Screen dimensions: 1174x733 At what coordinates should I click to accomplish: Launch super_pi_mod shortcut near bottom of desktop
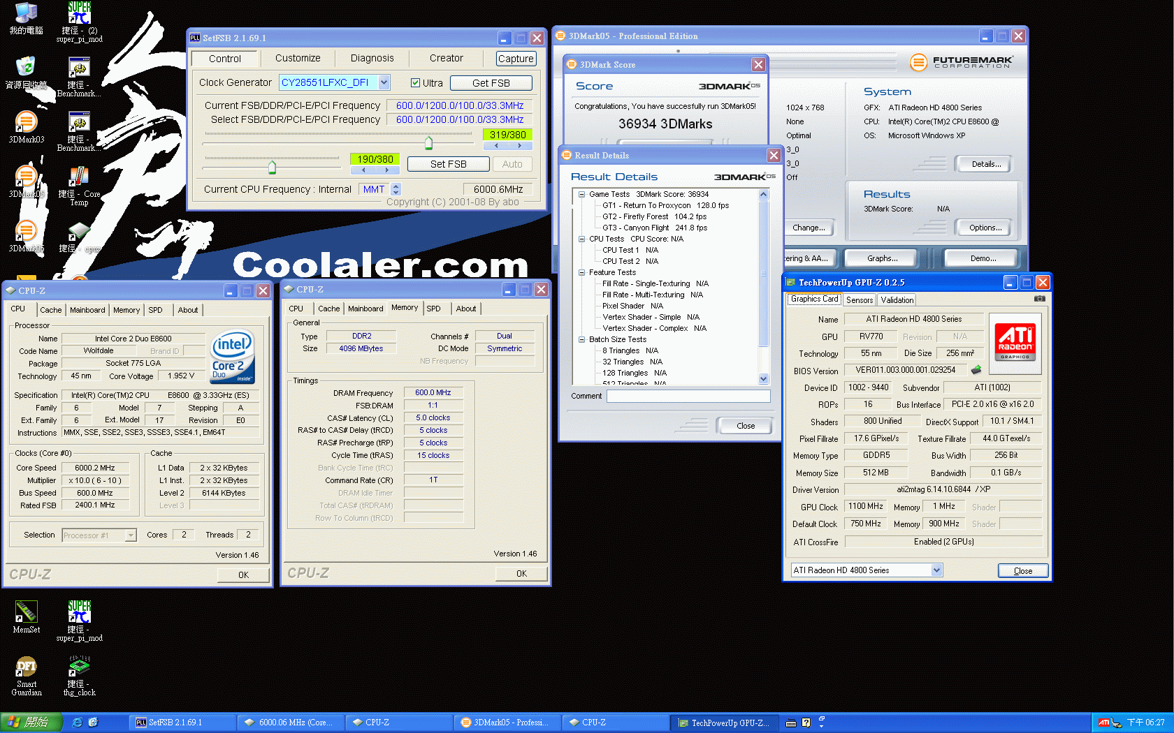point(79,621)
